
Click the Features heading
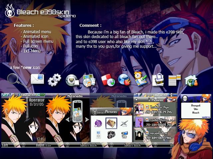[x=24, y=26]
